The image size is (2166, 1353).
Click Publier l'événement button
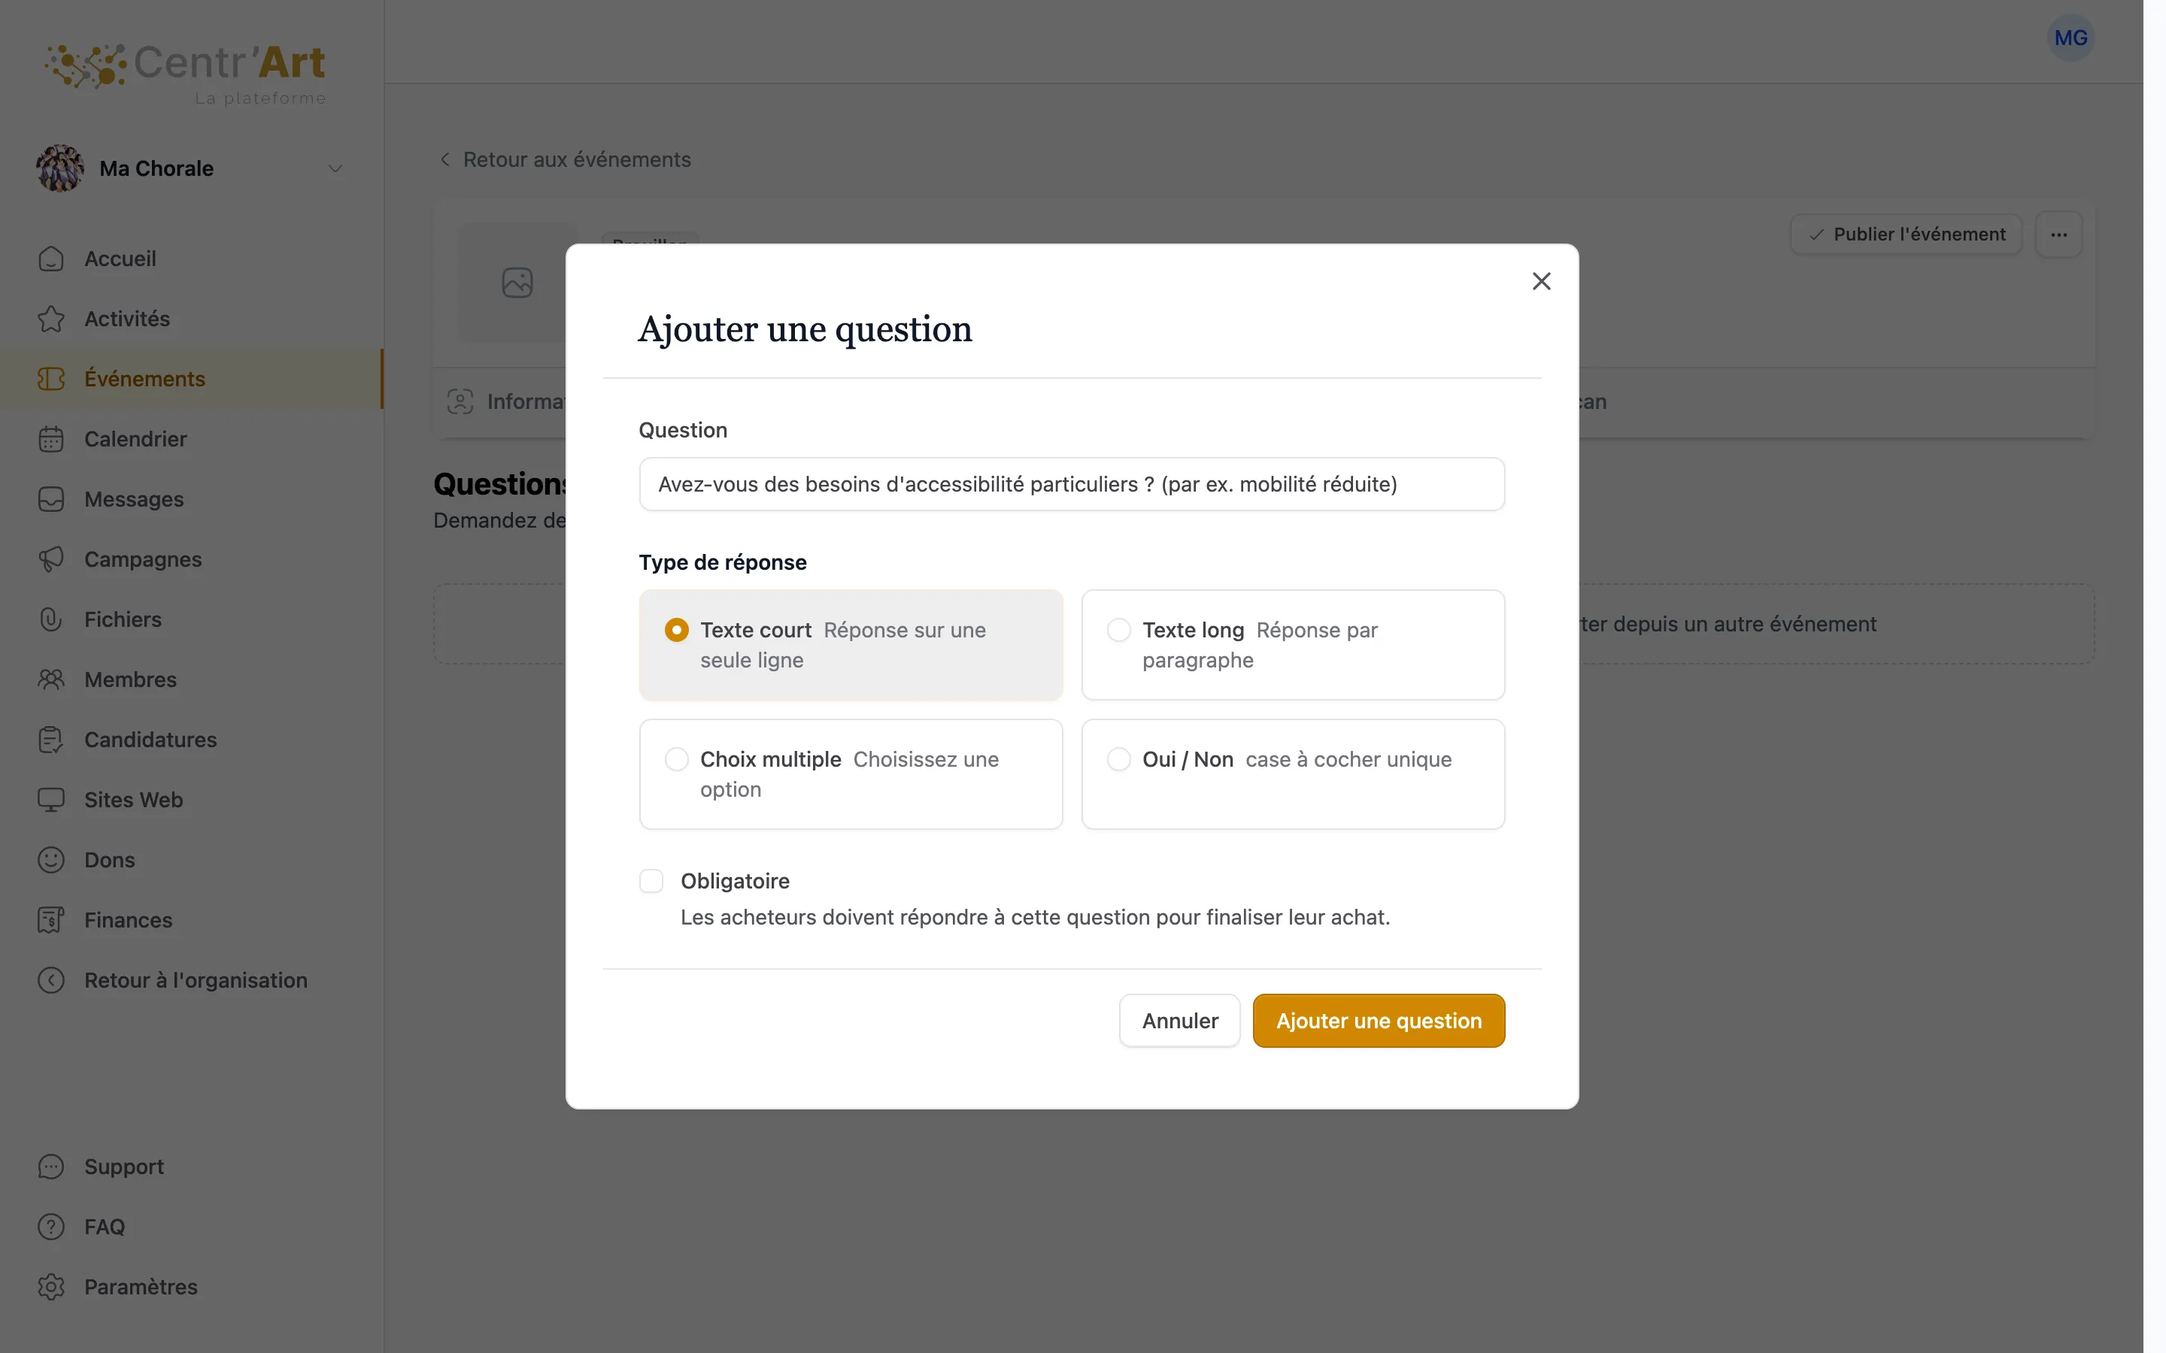pos(1907,235)
